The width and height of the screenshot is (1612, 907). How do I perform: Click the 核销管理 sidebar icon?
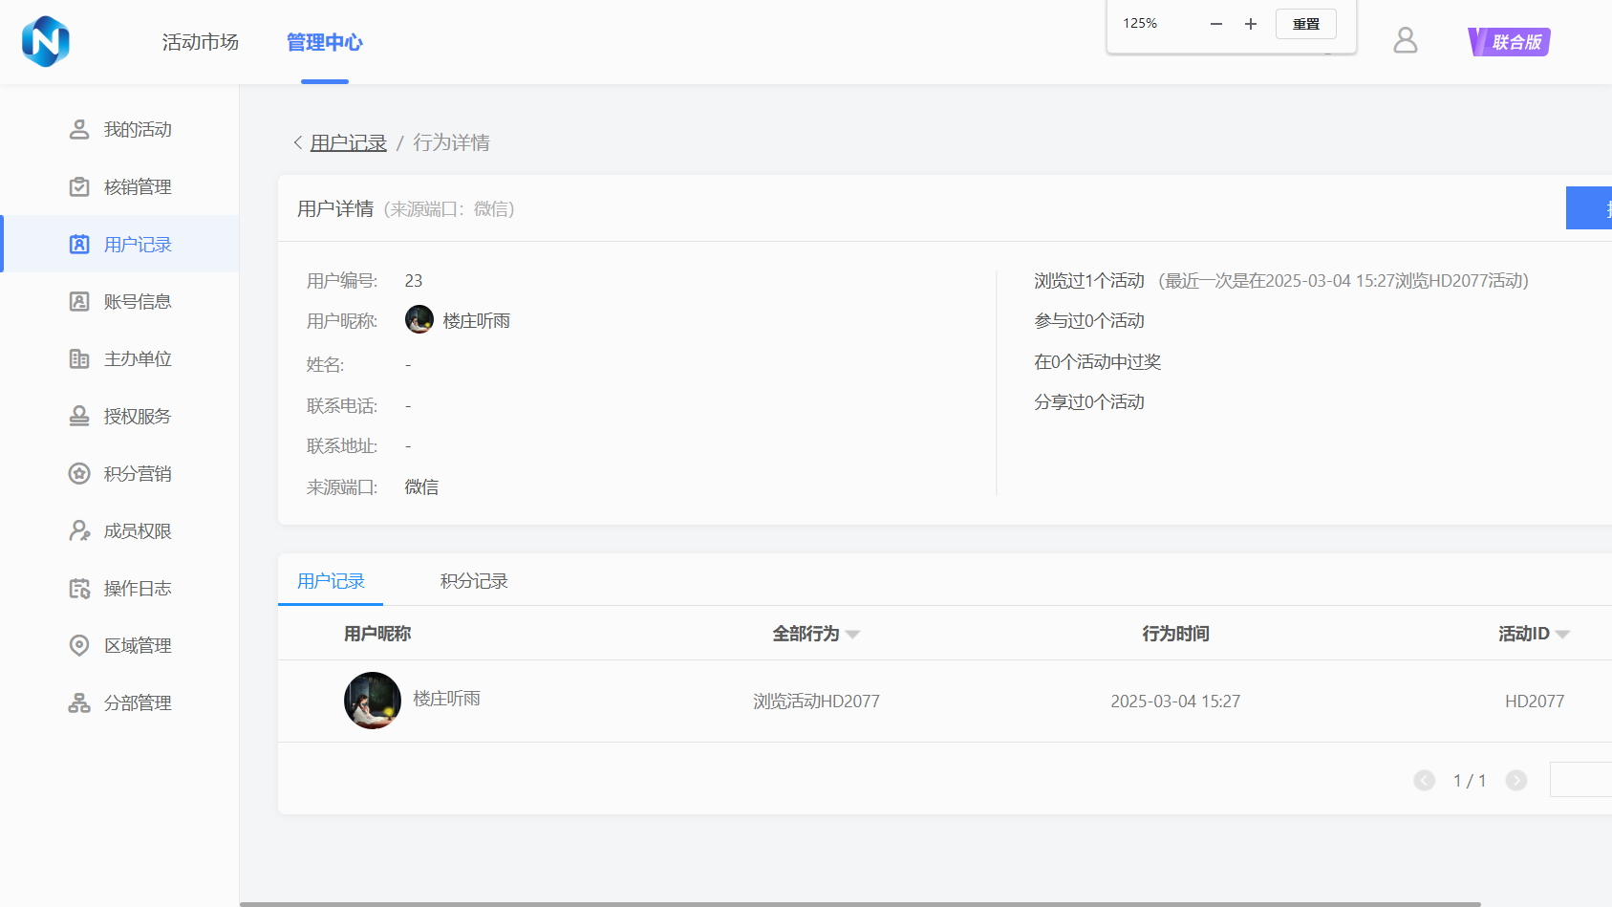tap(79, 186)
